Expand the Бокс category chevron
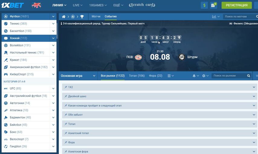The height and width of the screenshot is (154, 258). [53, 132]
